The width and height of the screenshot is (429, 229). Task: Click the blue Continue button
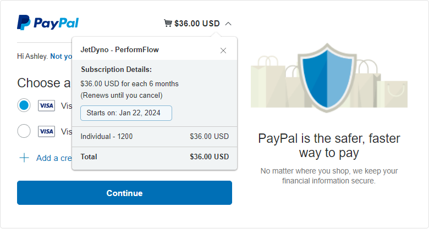pos(124,193)
